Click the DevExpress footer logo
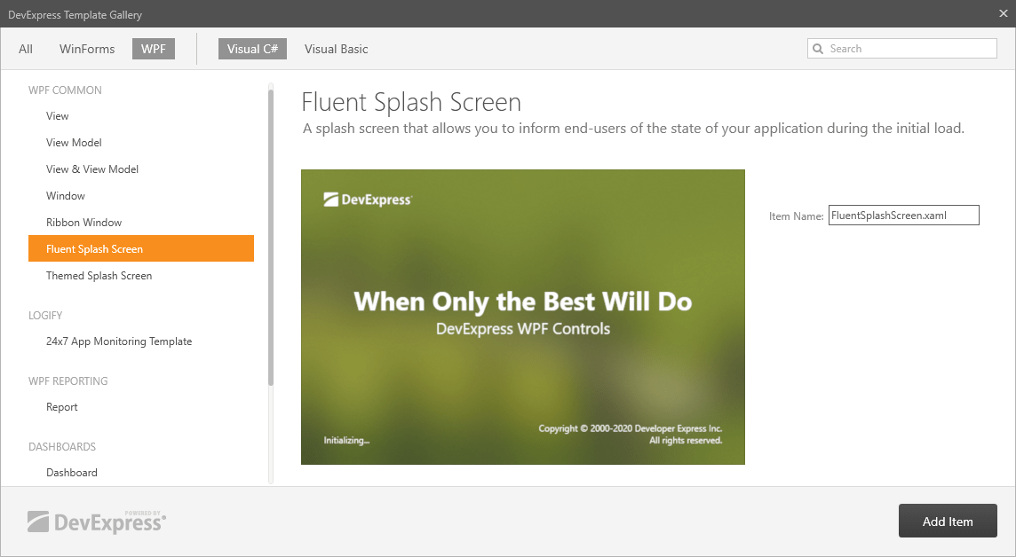 click(x=96, y=522)
